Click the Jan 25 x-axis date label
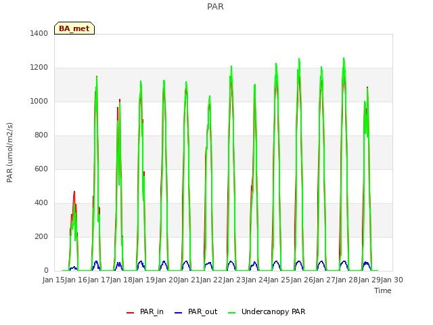The height and width of the screenshot is (325, 433). coord(279,280)
